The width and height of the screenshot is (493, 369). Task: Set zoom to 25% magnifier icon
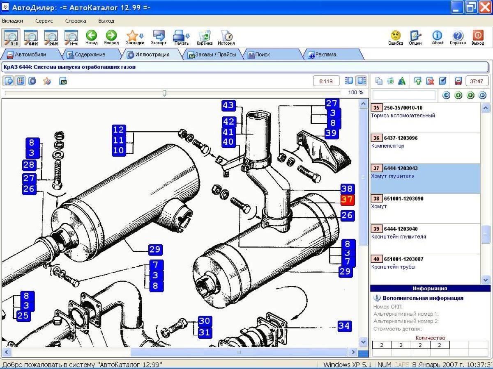tap(51, 37)
